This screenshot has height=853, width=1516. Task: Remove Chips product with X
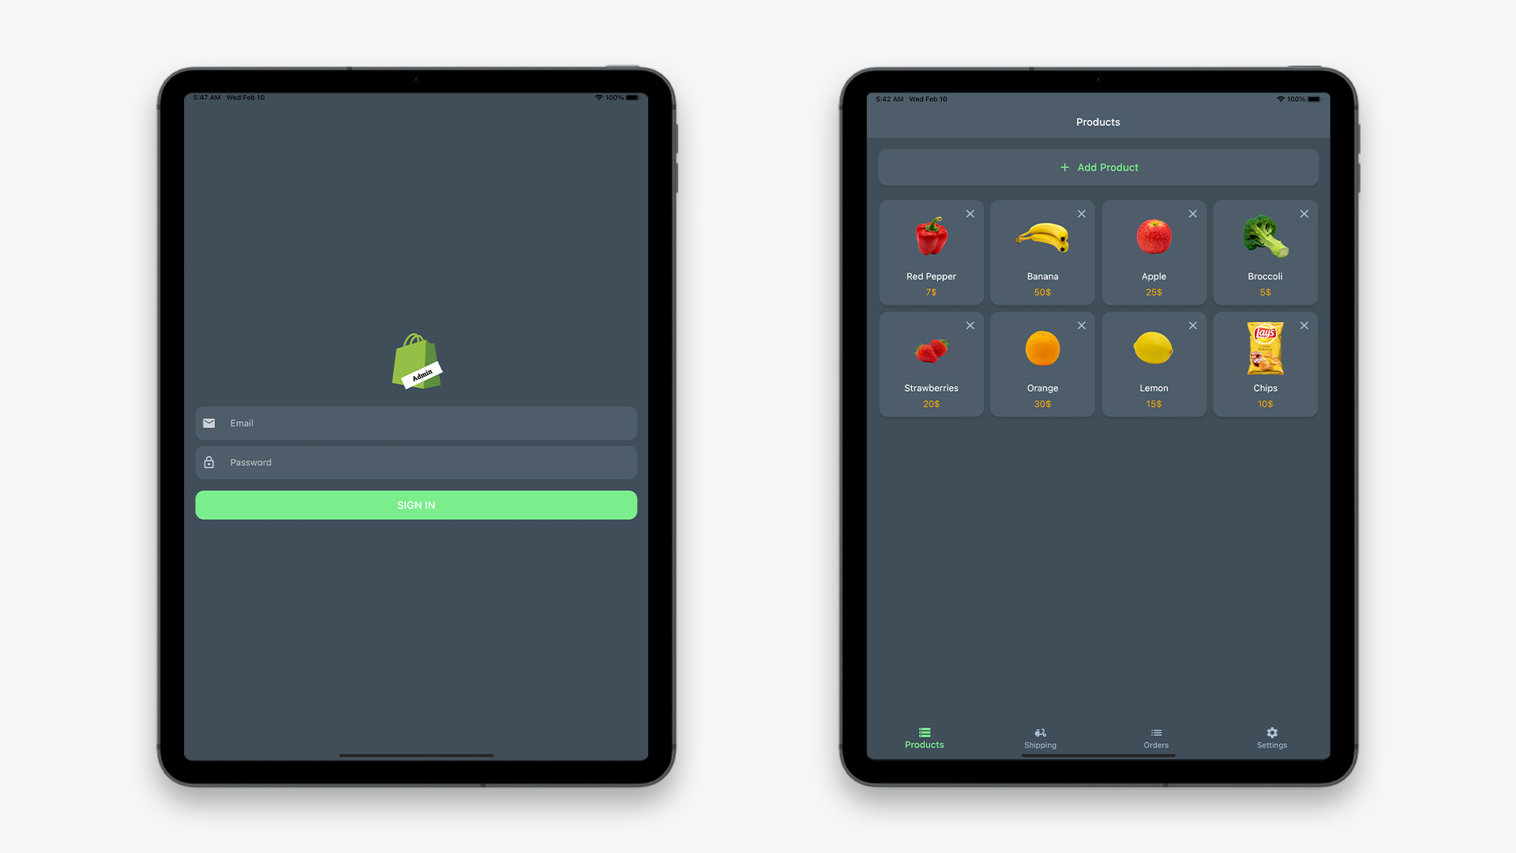click(x=1304, y=325)
